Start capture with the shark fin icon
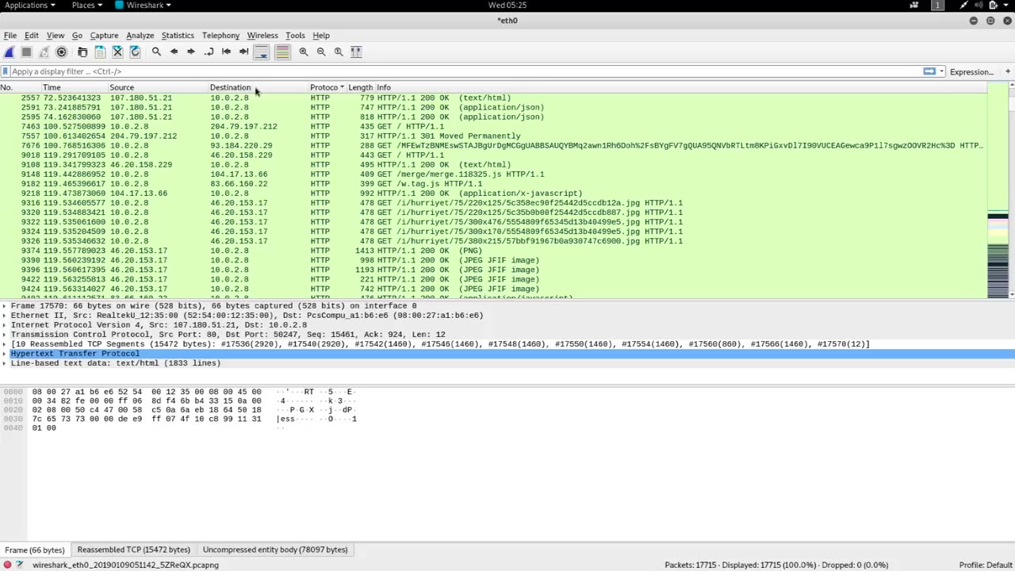Image resolution: width=1015 pixels, height=571 pixels. (9, 52)
